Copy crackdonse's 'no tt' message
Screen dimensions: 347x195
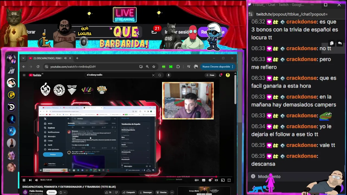tap(332, 43)
